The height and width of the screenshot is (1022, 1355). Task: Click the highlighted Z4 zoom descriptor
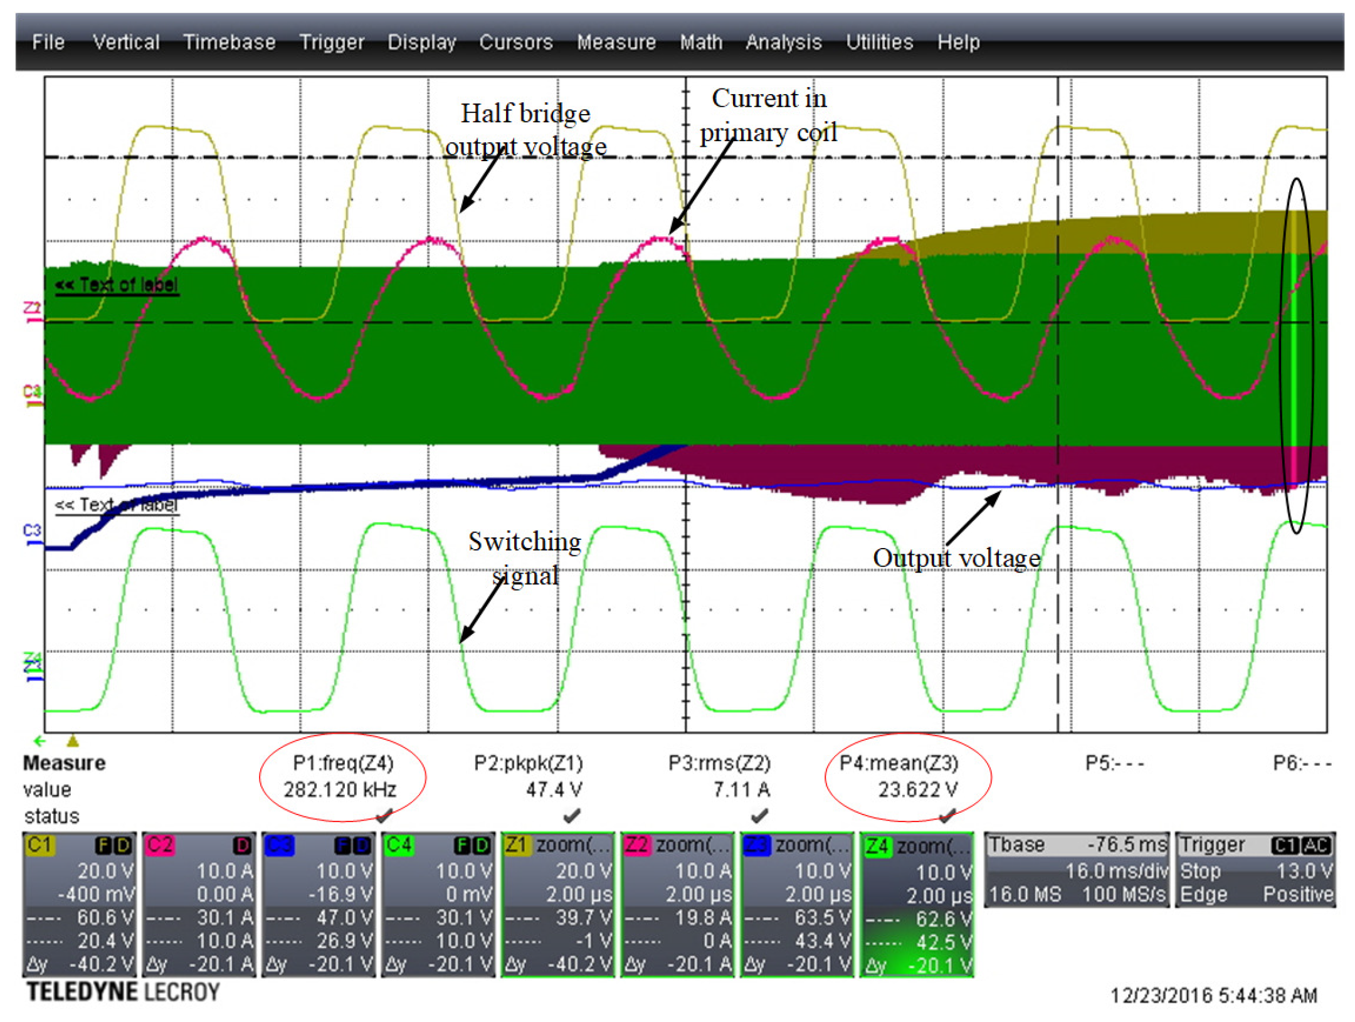click(x=917, y=903)
